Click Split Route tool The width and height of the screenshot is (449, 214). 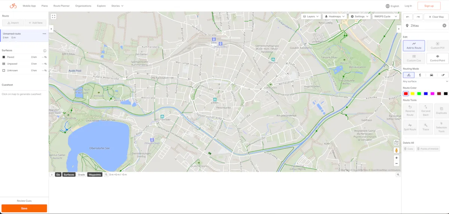coord(410,127)
